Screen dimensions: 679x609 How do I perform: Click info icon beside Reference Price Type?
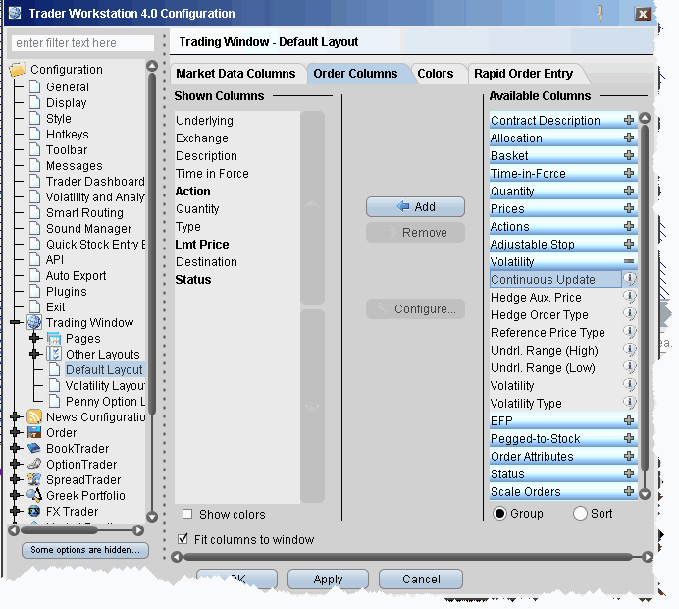click(x=630, y=332)
